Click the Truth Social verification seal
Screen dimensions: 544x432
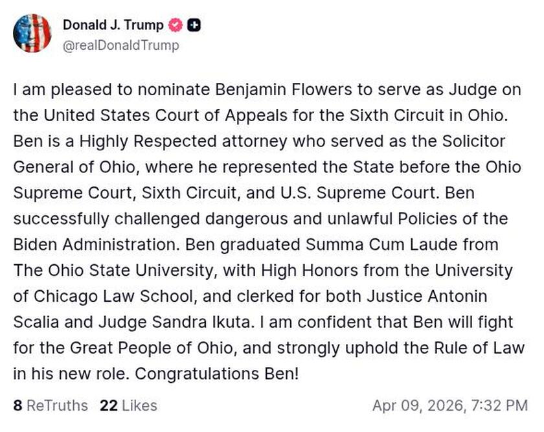coord(174,25)
